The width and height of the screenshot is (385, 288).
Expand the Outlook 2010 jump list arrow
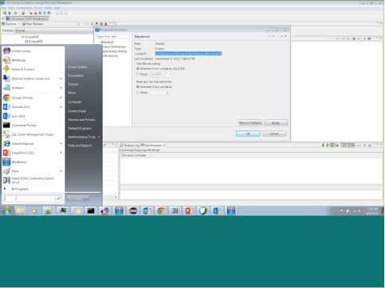tap(61, 106)
